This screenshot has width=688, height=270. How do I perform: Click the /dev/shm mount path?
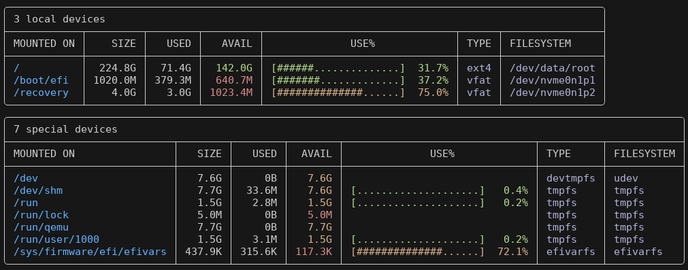37,190
